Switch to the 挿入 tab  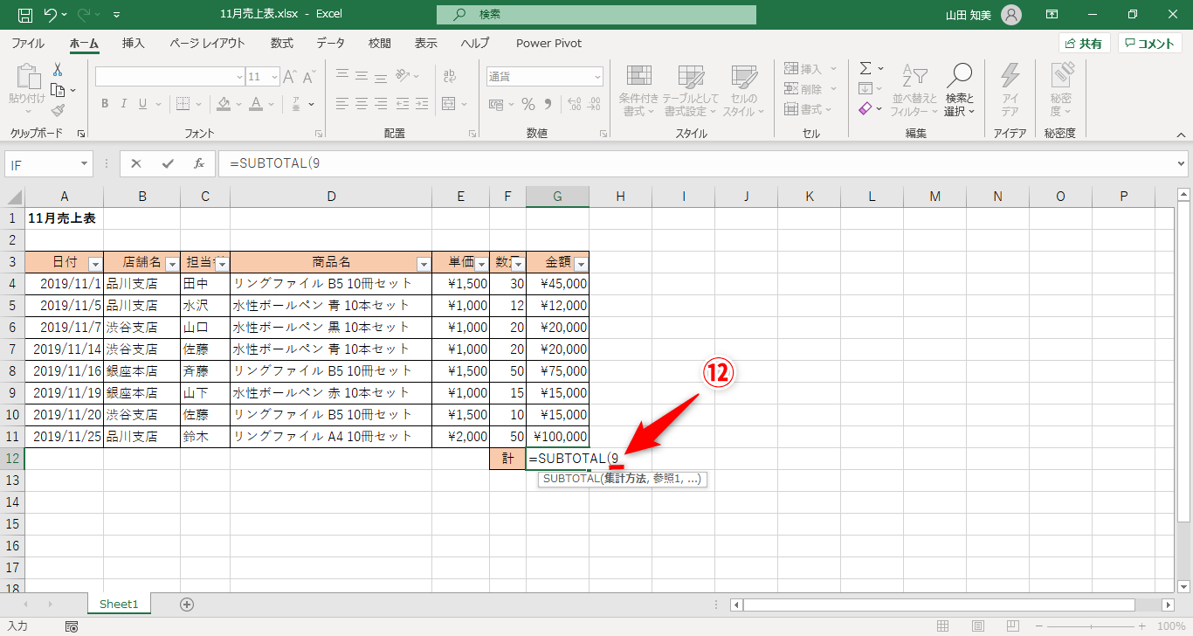[x=134, y=43]
